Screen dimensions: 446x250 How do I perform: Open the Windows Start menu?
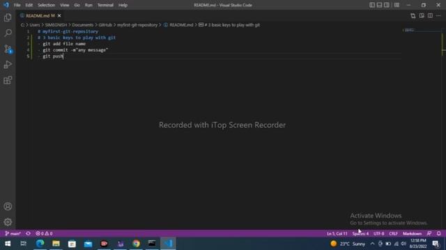click(x=8, y=244)
